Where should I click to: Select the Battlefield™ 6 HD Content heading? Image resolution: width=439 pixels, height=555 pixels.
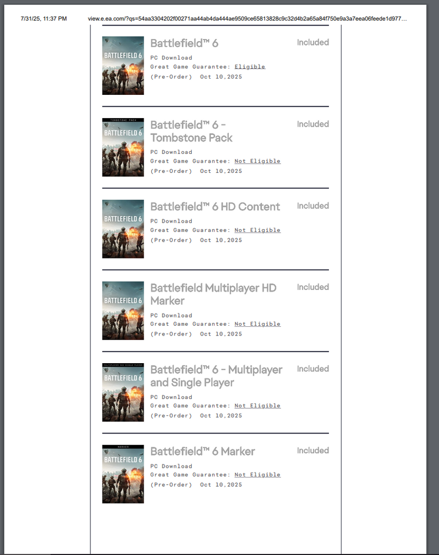coord(215,206)
